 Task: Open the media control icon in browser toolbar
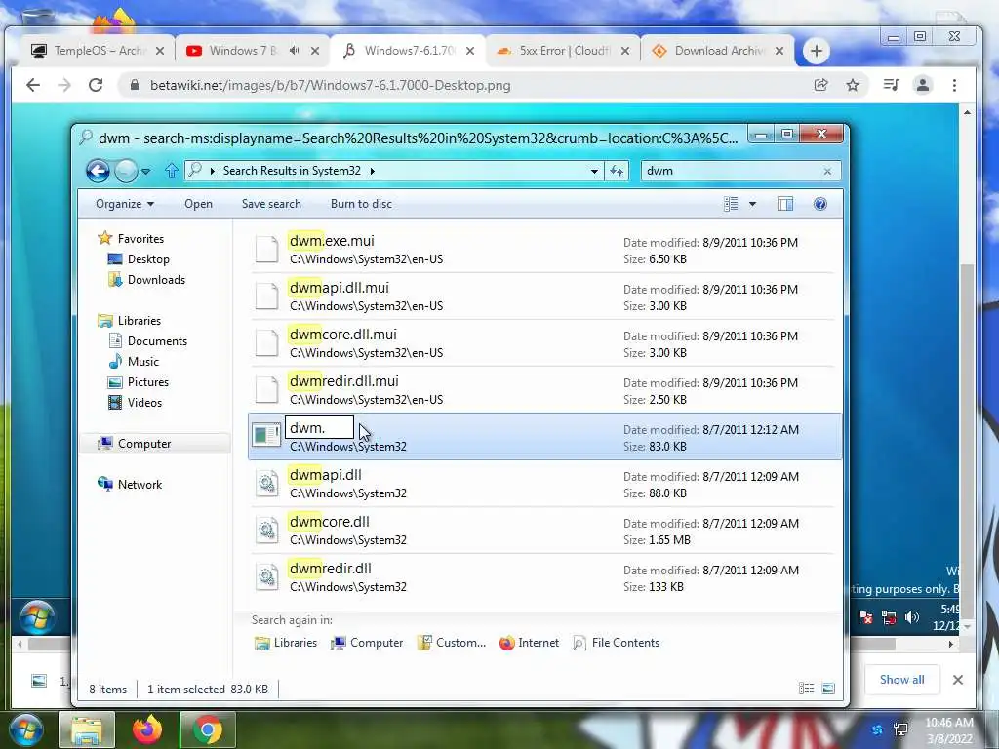pyautogui.click(x=891, y=85)
